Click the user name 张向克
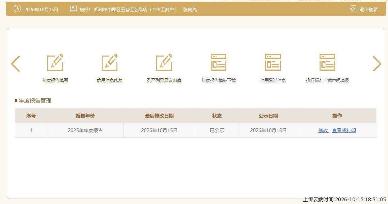The height and width of the screenshot is (204, 388). 190,10
